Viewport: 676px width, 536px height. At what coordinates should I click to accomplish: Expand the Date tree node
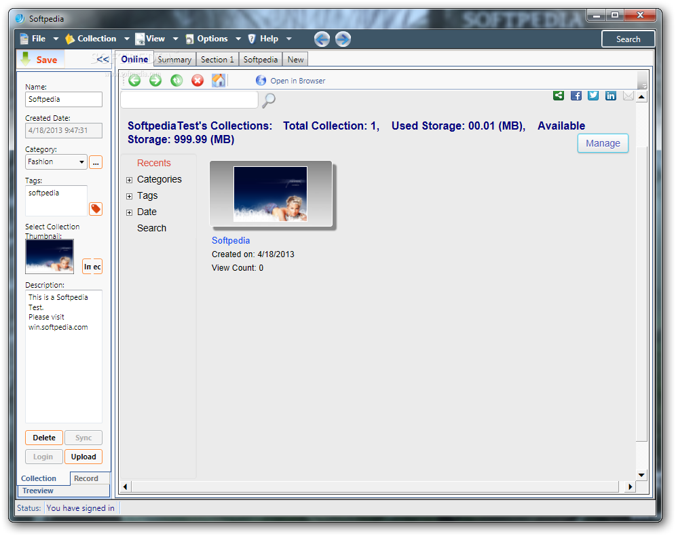click(129, 213)
